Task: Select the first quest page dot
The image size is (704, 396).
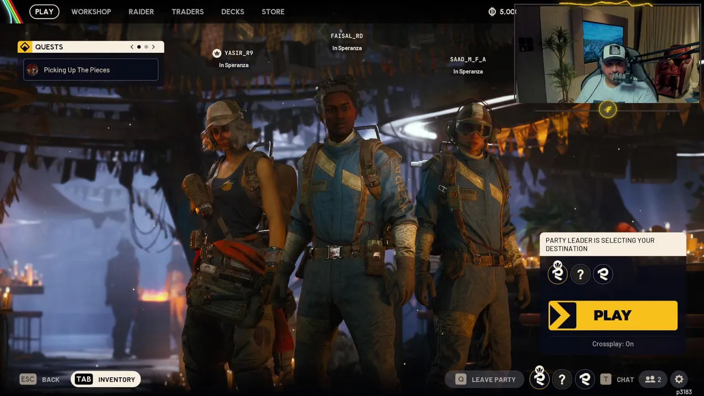Action: pyautogui.click(x=139, y=47)
